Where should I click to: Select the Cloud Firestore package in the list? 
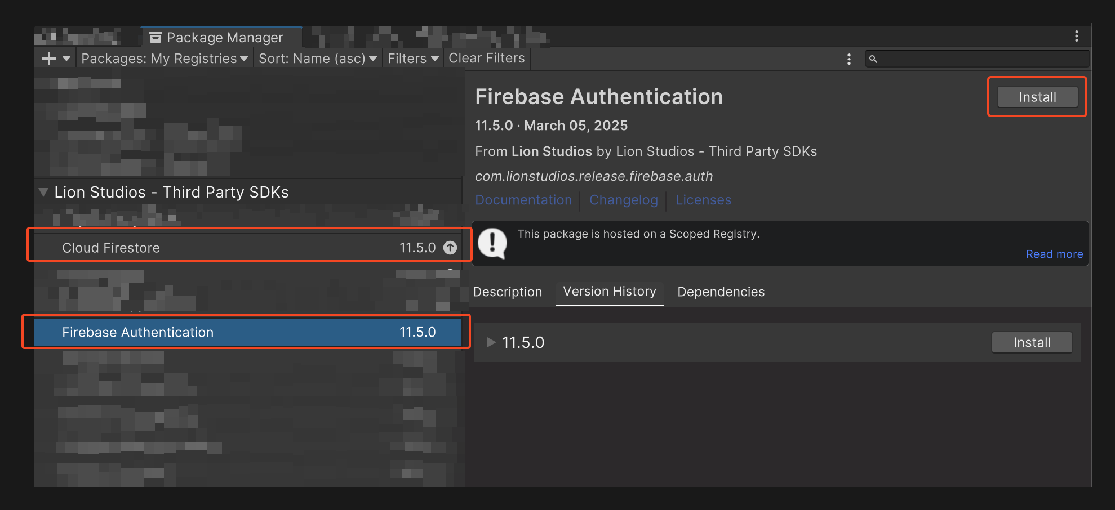pos(225,248)
